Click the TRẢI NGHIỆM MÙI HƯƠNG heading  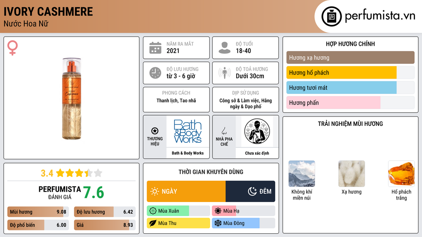pos(350,123)
